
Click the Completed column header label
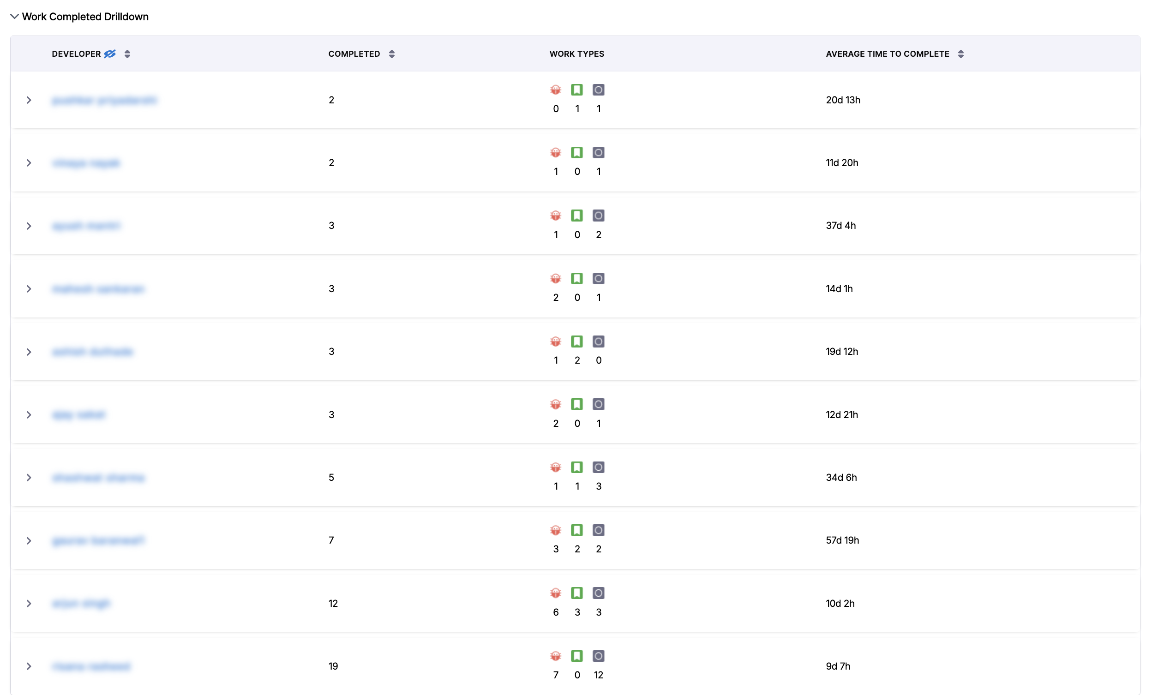(354, 54)
